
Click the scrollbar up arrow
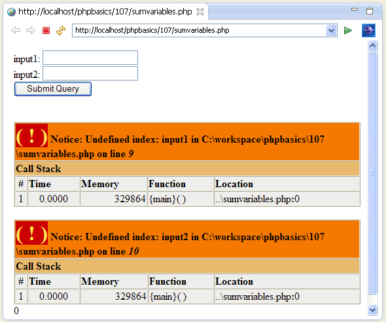click(x=373, y=46)
